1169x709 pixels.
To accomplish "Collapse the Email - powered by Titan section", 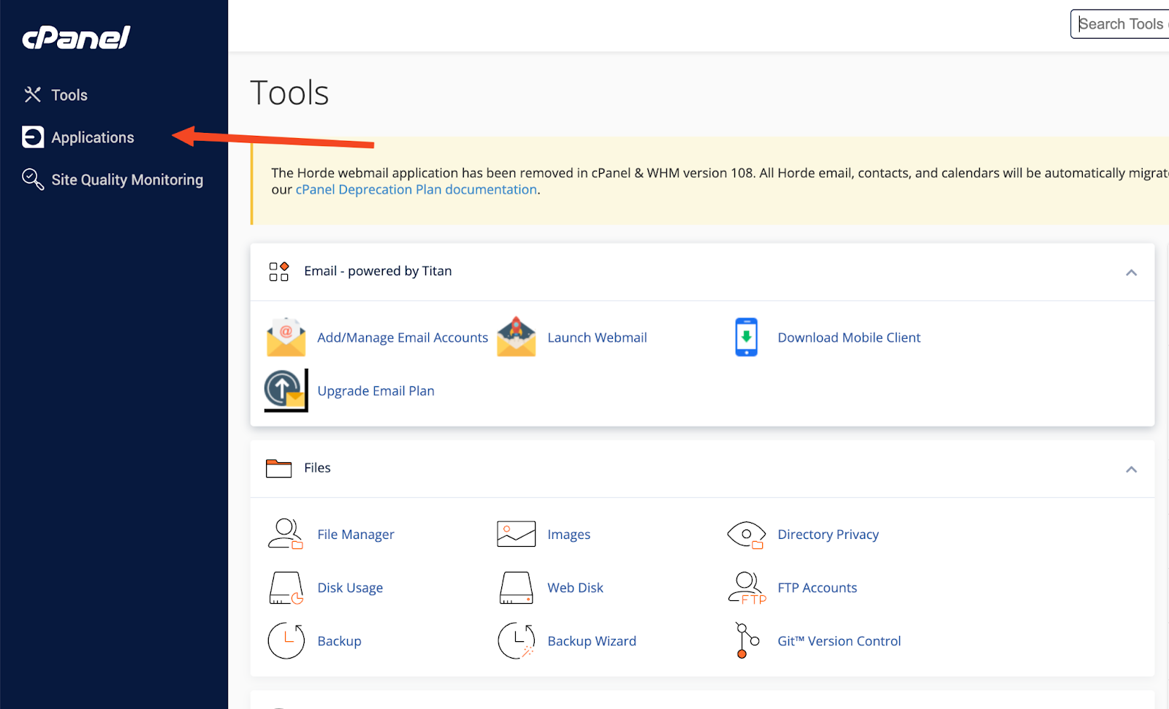I will click(1131, 272).
